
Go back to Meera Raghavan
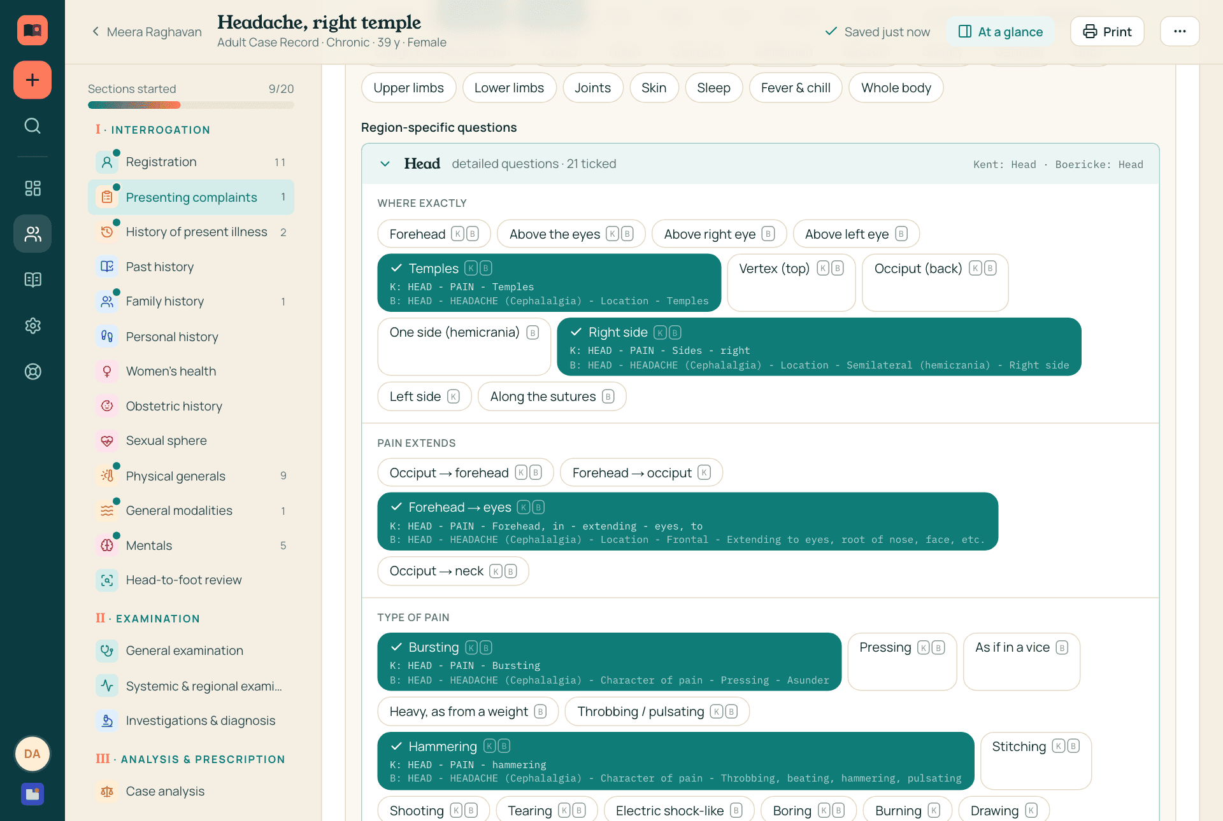pos(147,32)
